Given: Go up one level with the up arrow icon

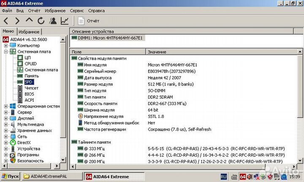Looking at the screenshot, I should click(x=29, y=20).
